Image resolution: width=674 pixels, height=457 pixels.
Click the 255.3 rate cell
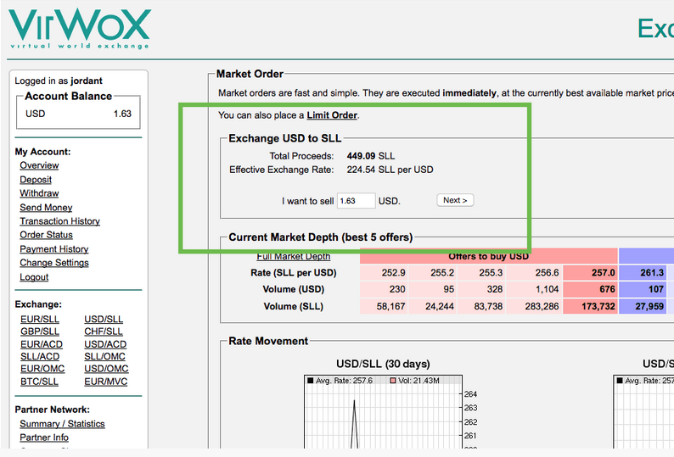click(x=481, y=273)
